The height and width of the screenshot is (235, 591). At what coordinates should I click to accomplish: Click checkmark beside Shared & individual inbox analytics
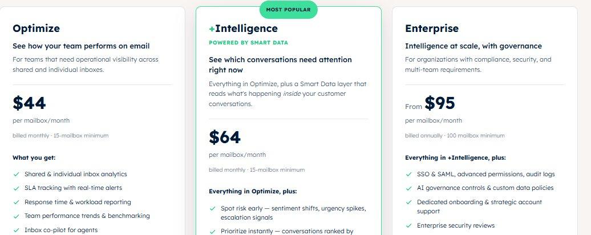[x=16, y=175]
